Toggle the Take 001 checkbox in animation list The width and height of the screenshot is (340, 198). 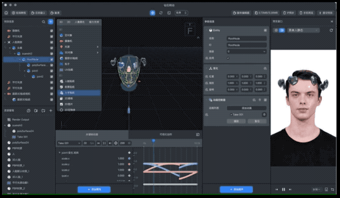tap(231, 114)
